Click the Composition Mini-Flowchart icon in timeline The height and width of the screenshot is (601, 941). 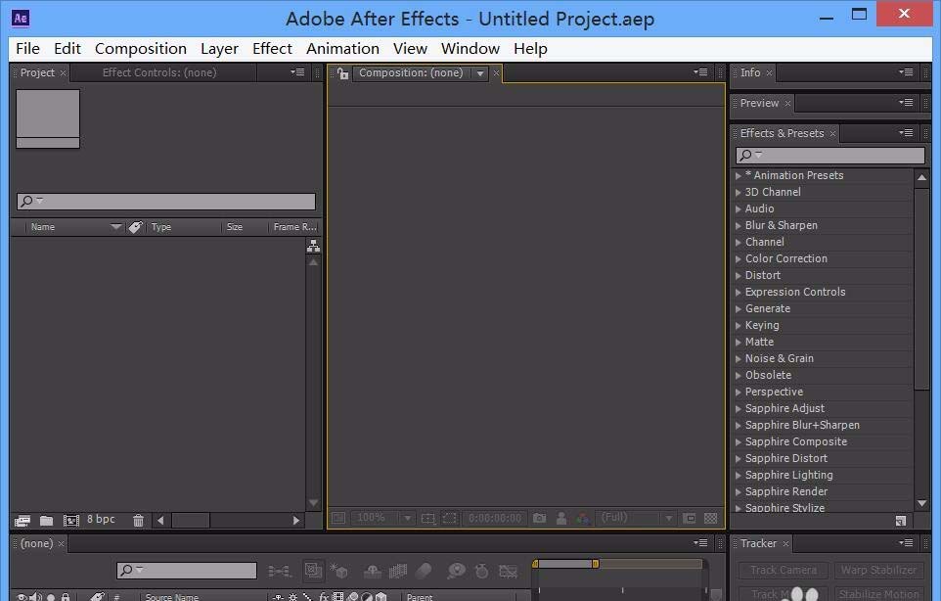(279, 571)
